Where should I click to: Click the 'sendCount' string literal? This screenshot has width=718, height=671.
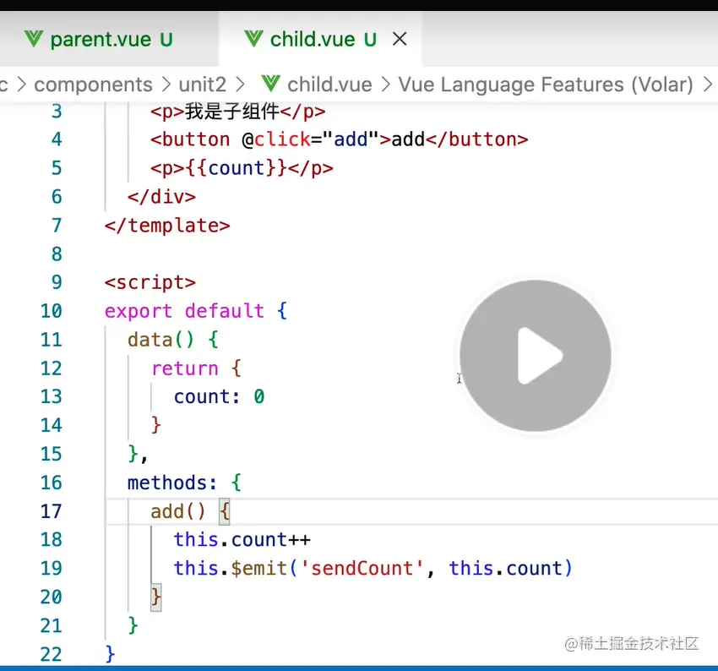[x=362, y=569]
